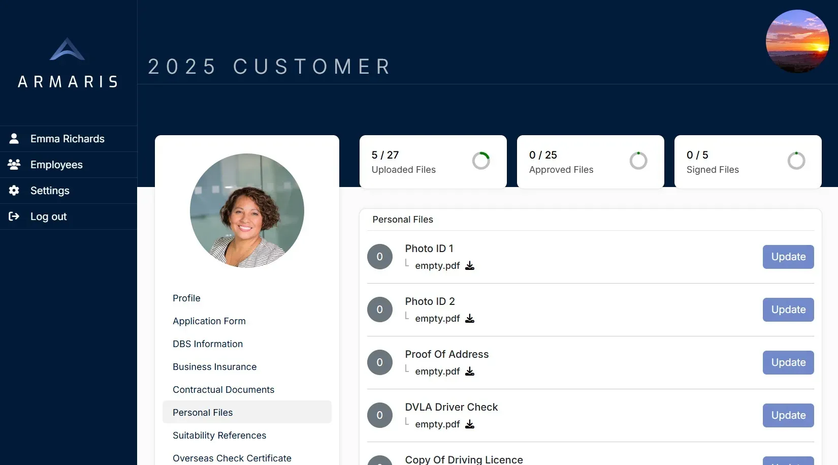
Task: Click the Employees group icon in sidebar
Action: point(14,165)
